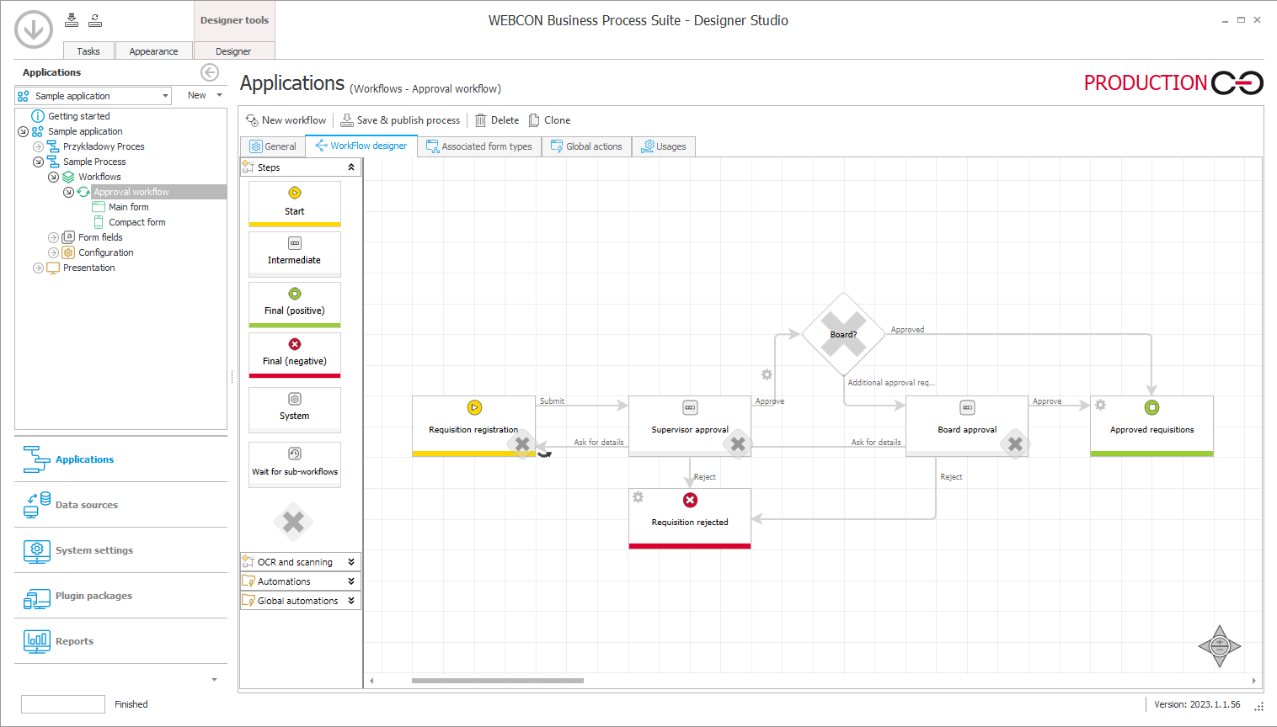1277x727 pixels.
Task: Click the canvas scroll right arrow
Action: coord(1253,681)
